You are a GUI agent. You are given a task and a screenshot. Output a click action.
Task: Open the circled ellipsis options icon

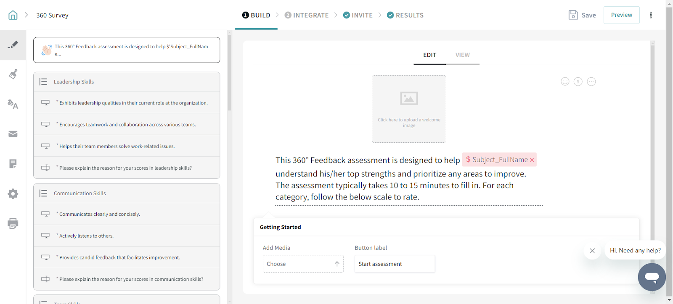pos(591,81)
